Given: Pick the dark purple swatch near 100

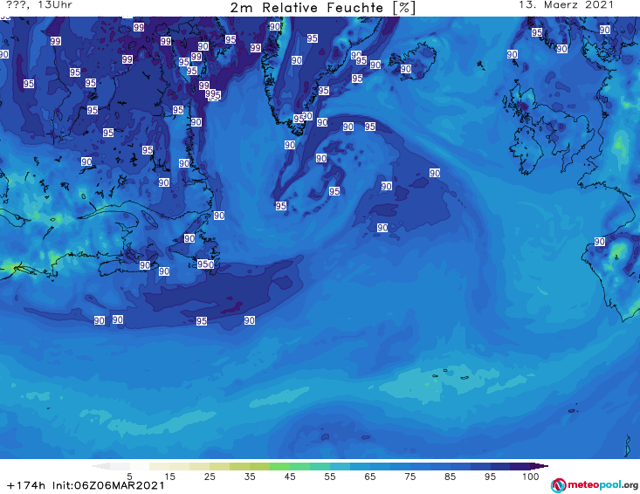Looking at the screenshot, I should 520,466.
